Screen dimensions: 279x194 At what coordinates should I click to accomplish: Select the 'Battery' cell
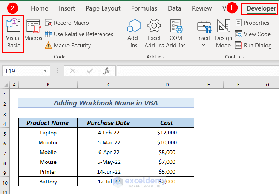click(48, 181)
